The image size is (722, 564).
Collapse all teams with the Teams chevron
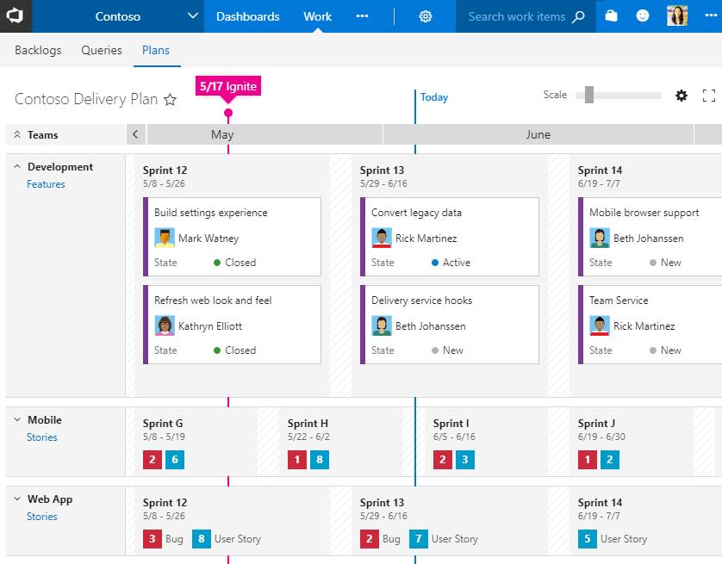tap(17, 135)
